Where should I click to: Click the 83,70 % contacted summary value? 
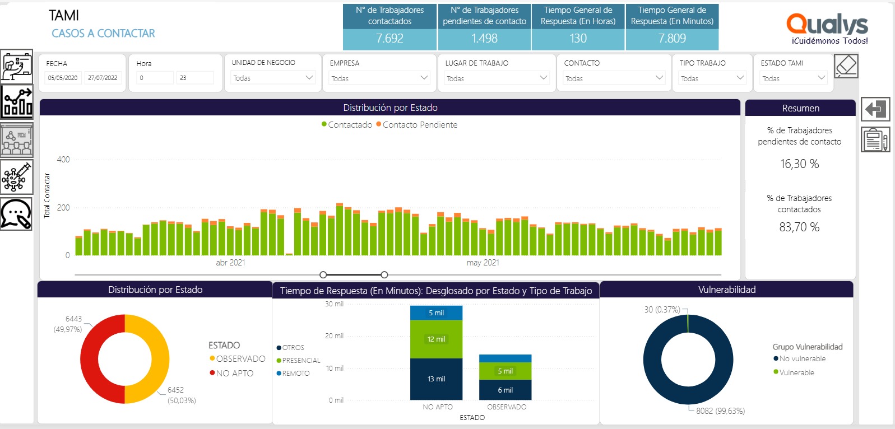800,227
